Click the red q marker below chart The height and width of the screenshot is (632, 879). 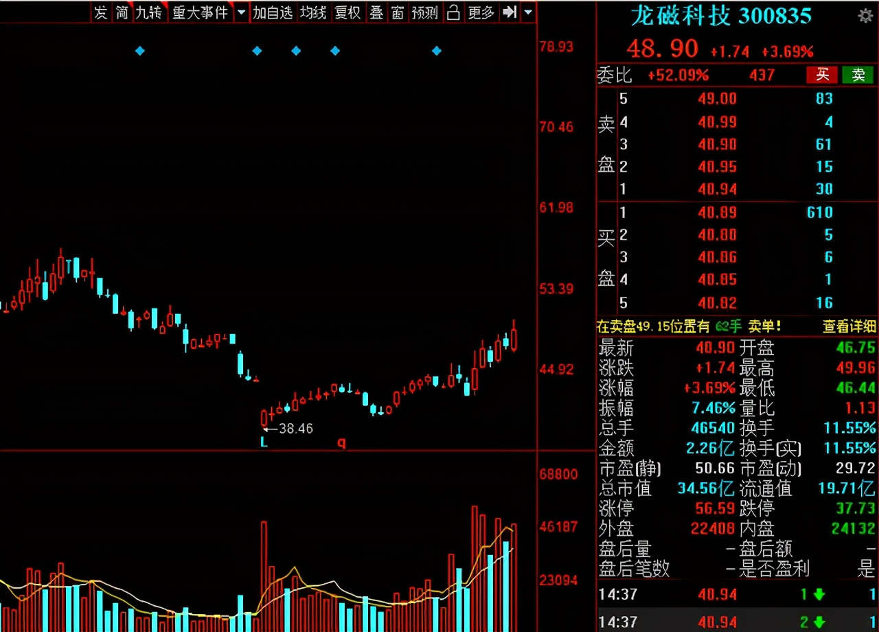point(341,443)
